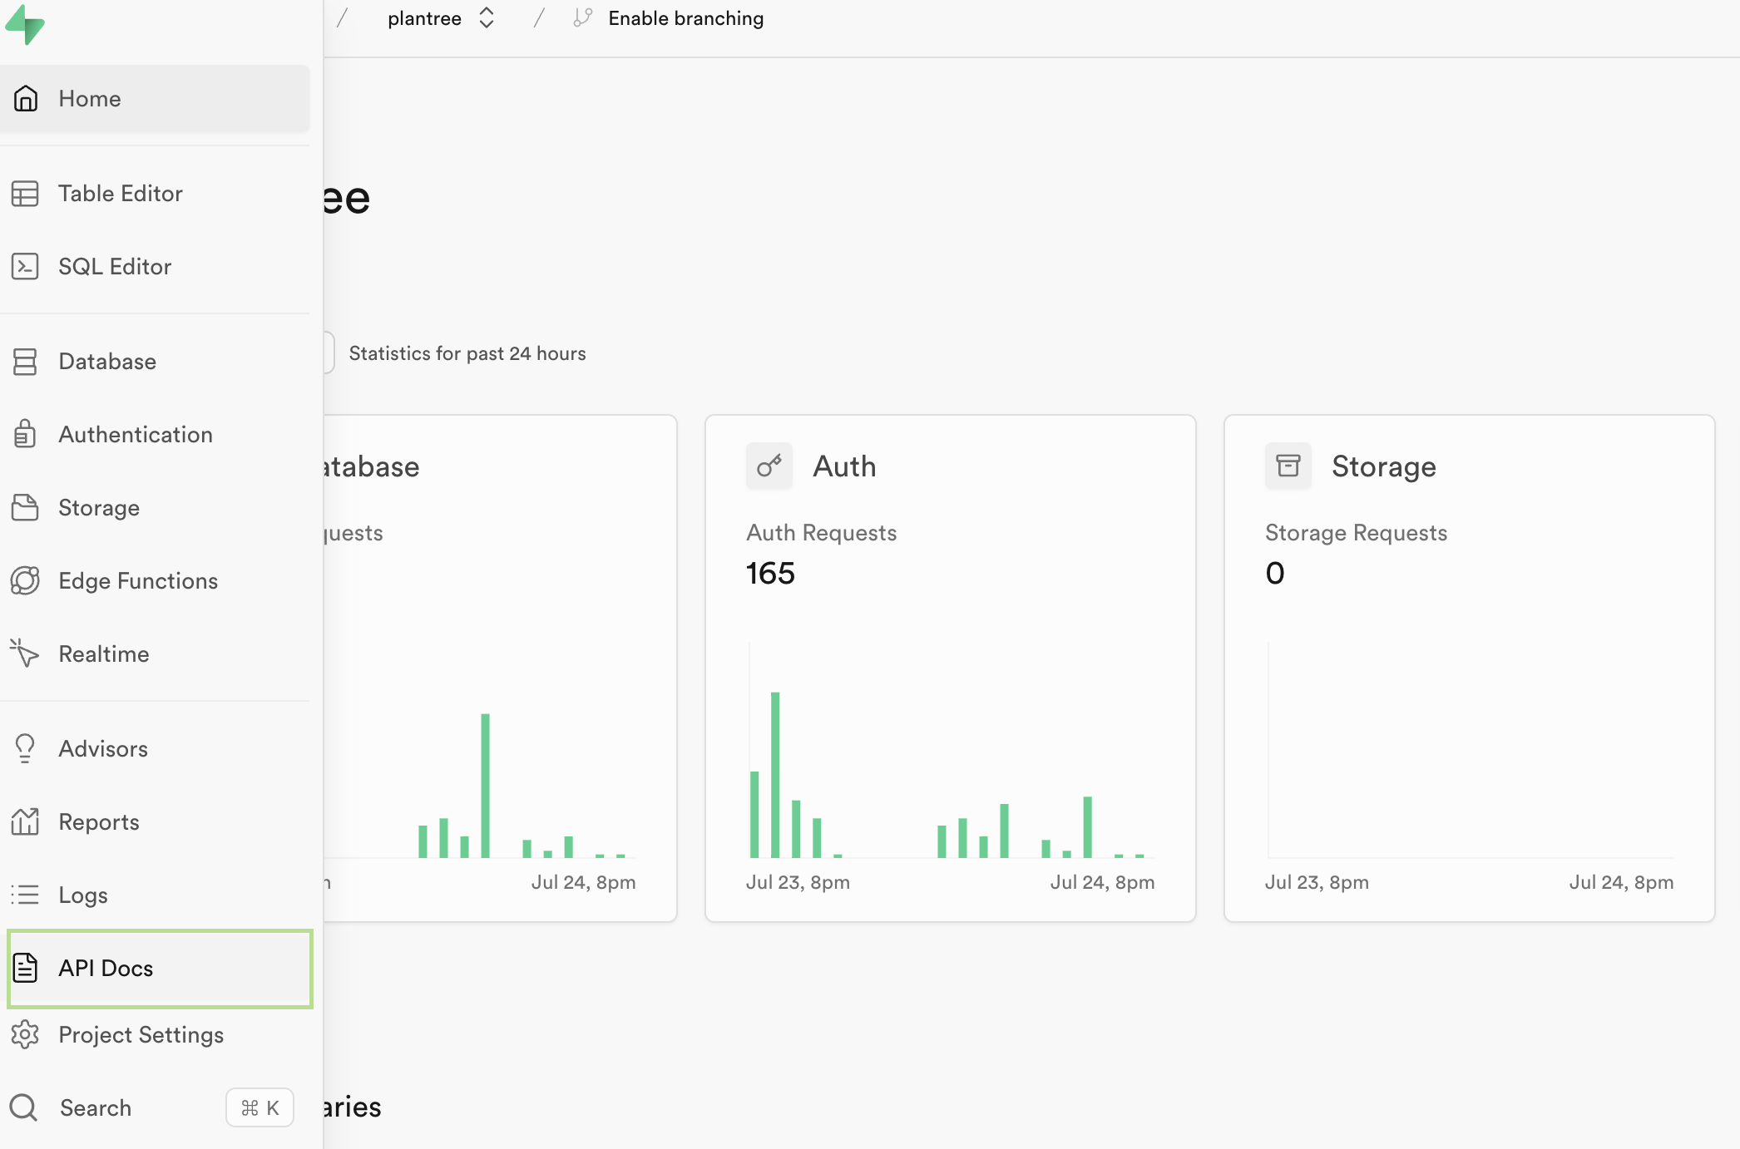This screenshot has height=1149, width=1740.
Task: Click the Edge Functions globe icon
Action: click(x=25, y=580)
